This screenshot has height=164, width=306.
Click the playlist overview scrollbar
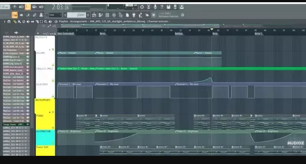(140, 26)
